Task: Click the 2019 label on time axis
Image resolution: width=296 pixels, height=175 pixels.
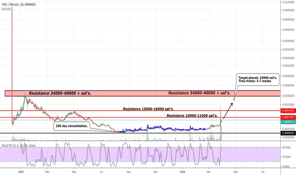Action: pyautogui.click(x=183, y=172)
